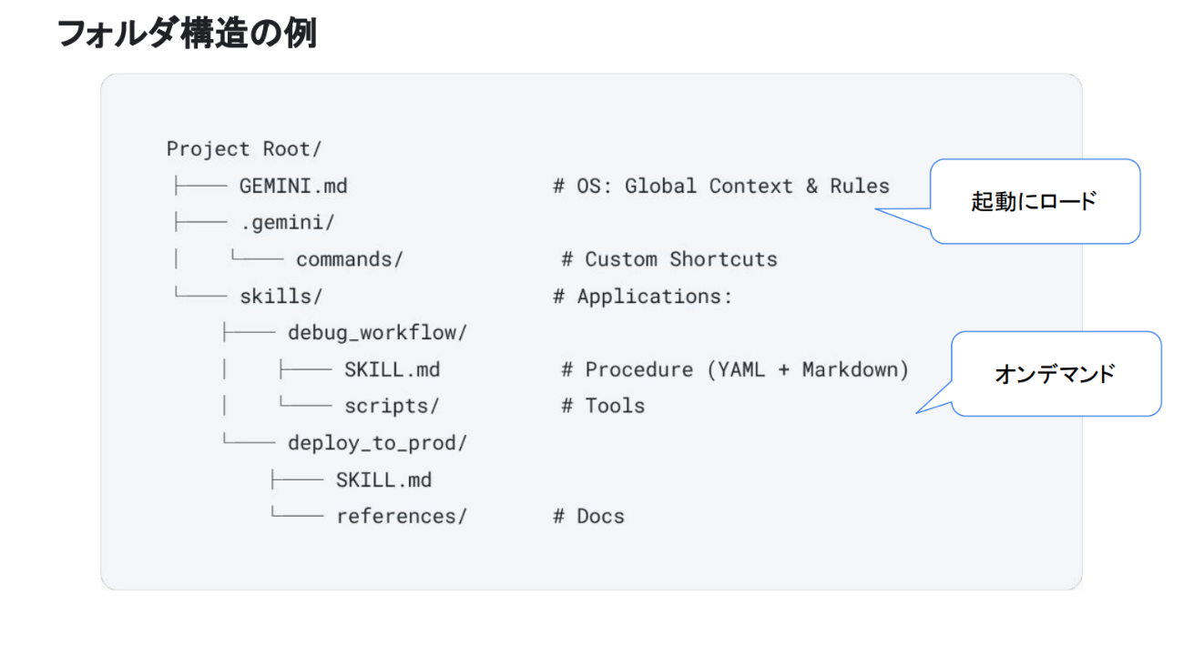Click SKILL.md under deploy_to_prod
This screenshot has width=1184, height=665.
point(383,479)
